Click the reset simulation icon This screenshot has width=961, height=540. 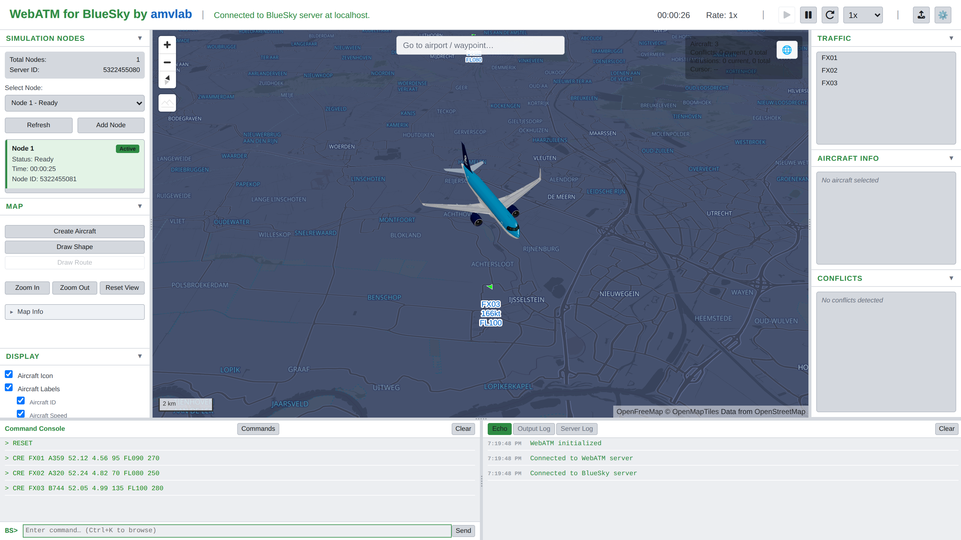click(830, 15)
